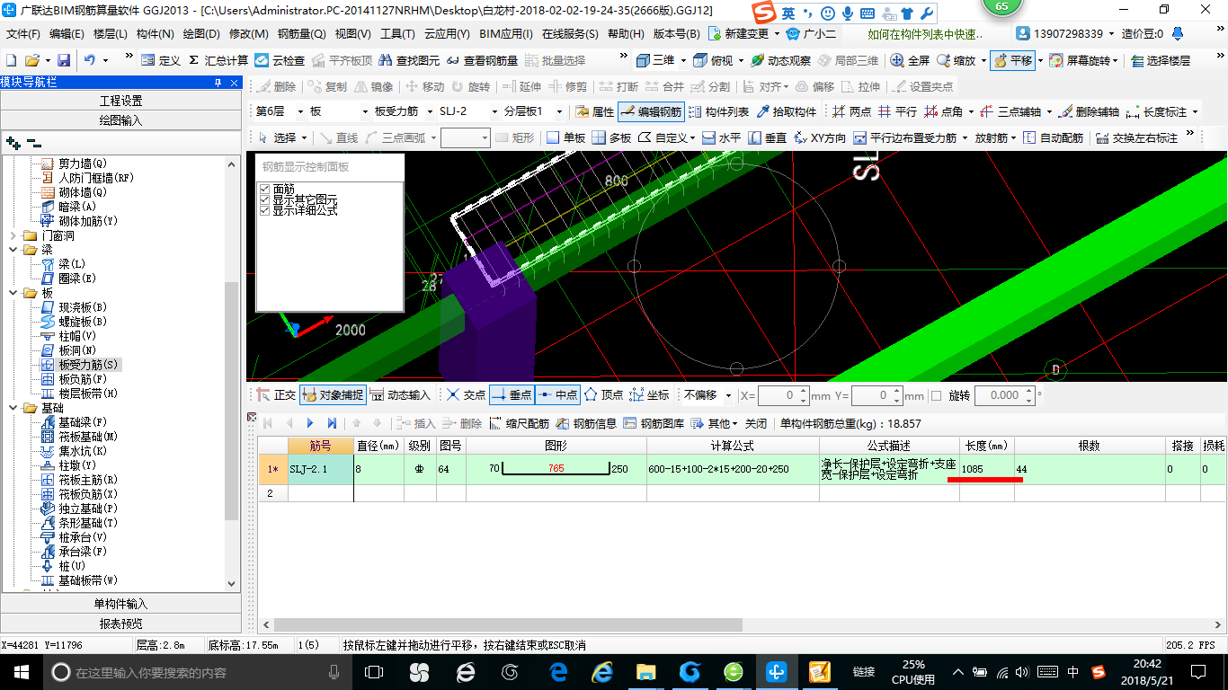The height and width of the screenshot is (690, 1228).
Task: Click 单构件输入 panel button
Action: click(120, 604)
